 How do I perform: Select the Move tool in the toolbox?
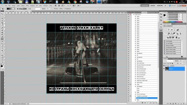click(x=2, y=14)
